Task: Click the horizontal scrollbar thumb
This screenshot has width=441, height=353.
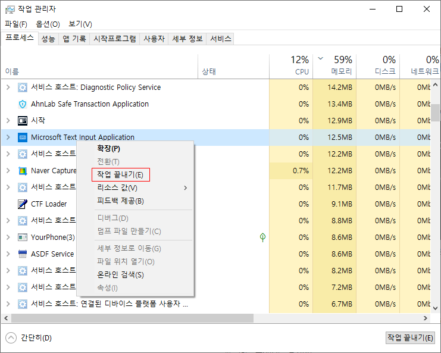Action: [x=132, y=318]
